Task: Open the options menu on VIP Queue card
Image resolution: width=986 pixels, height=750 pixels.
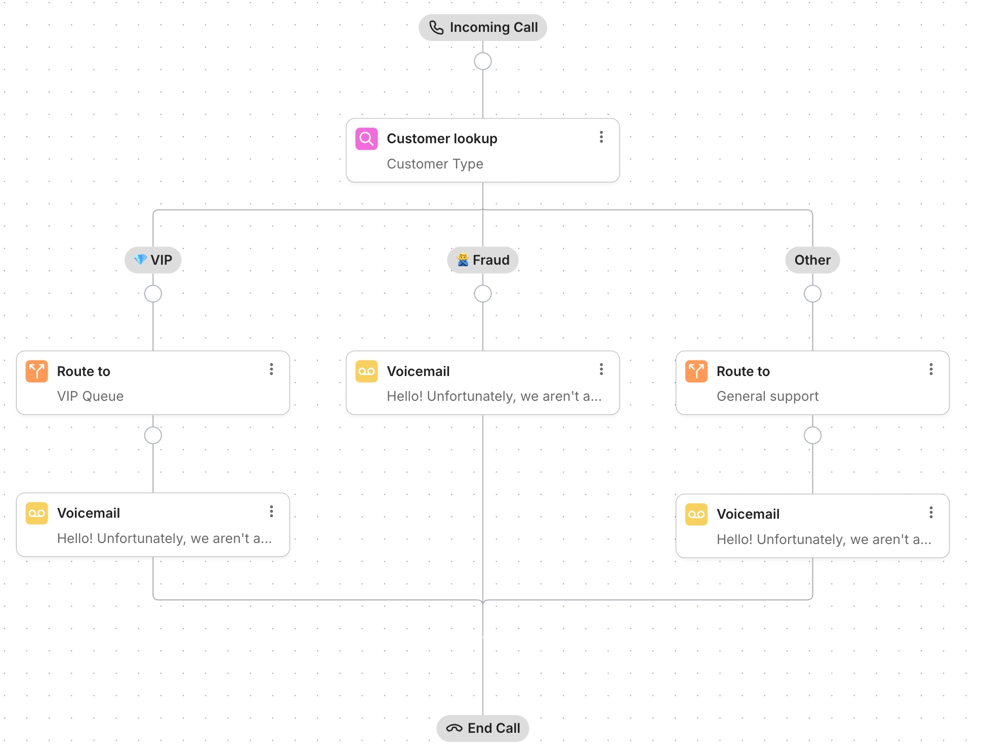Action: [x=271, y=370]
